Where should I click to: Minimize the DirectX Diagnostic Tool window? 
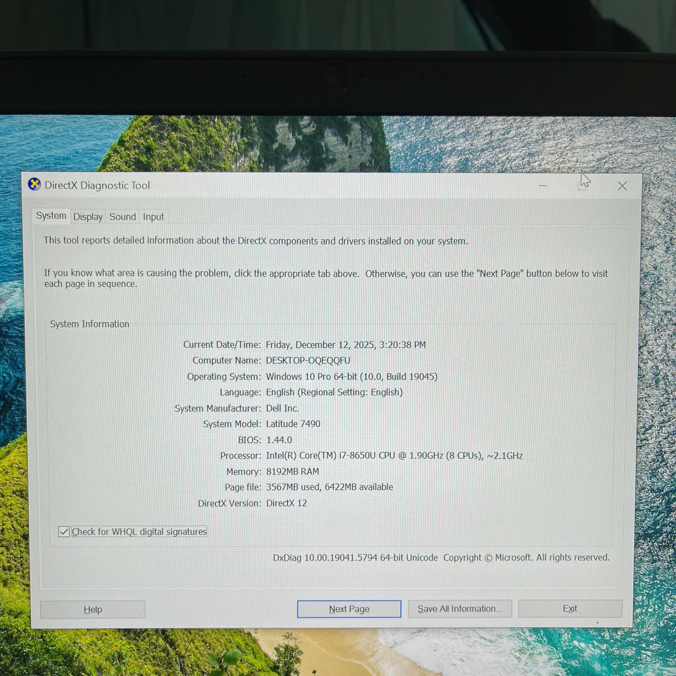(543, 187)
